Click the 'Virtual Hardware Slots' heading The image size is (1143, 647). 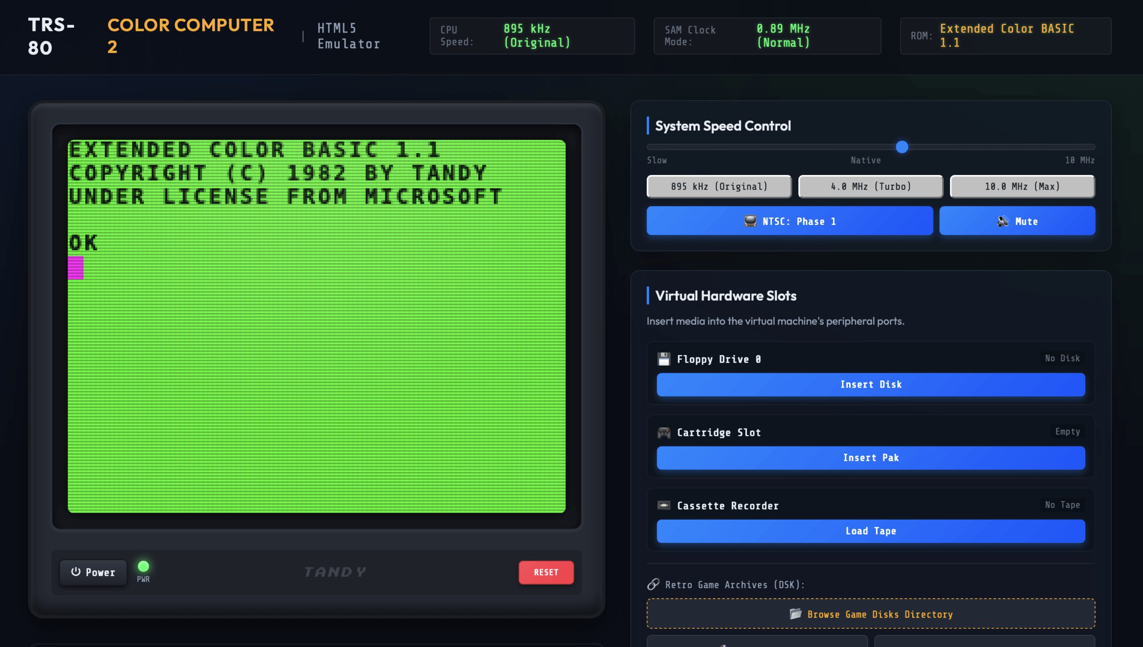(726, 296)
